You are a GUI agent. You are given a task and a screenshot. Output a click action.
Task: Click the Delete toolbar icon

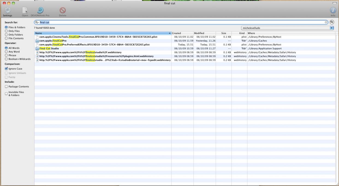(63, 11)
